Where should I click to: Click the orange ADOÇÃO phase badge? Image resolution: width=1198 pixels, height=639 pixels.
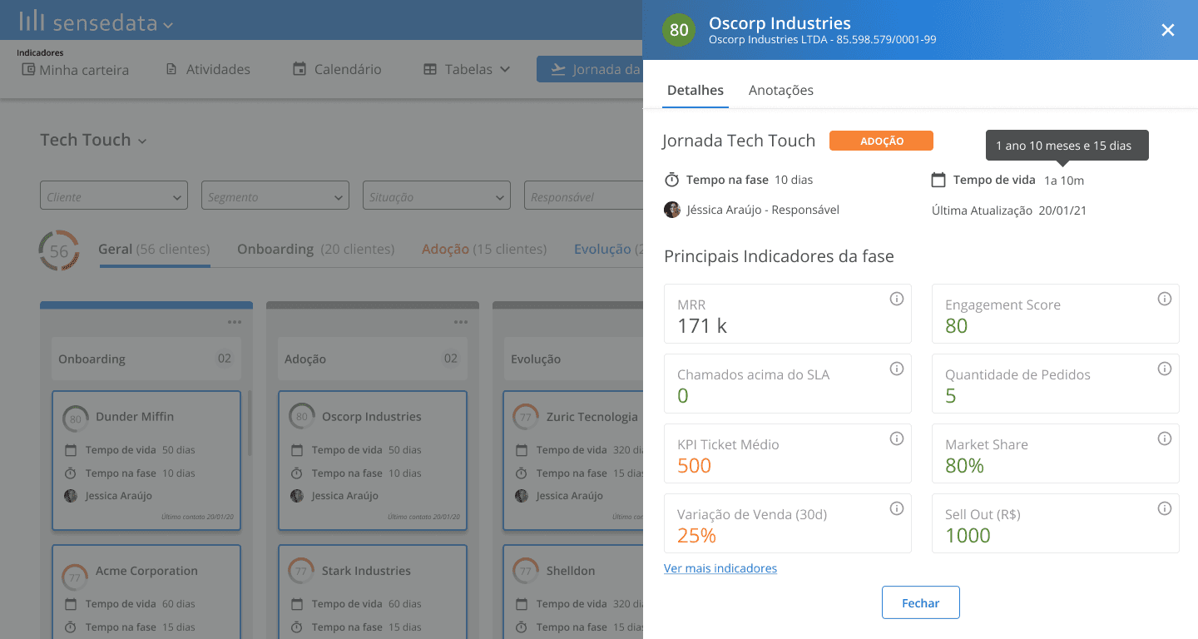(881, 141)
